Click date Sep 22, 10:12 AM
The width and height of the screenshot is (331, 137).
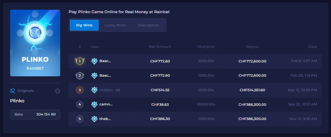[x=302, y=104]
